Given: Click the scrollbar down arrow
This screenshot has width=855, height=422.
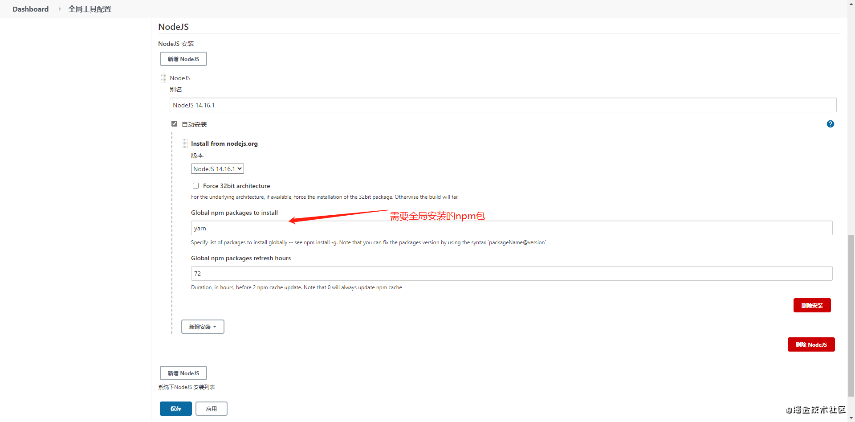Looking at the screenshot, I should click(x=851, y=418).
